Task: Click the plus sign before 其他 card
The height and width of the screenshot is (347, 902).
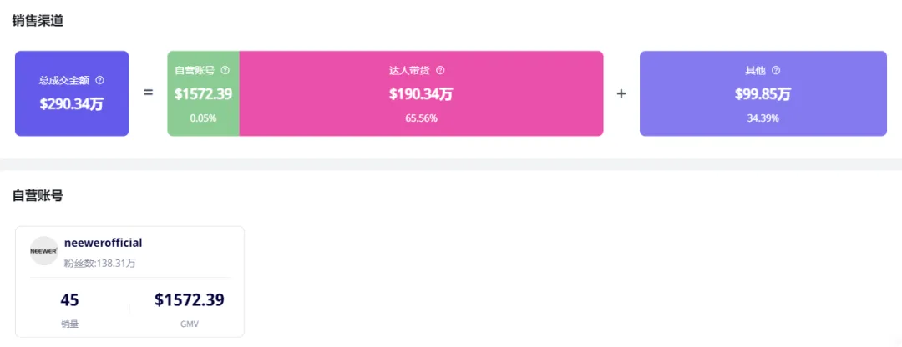Action: coord(621,93)
